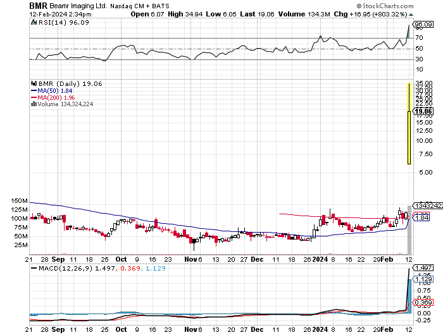Click the 150M volume axis label
The height and width of the screenshot is (335, 443).
pos(19,200)
